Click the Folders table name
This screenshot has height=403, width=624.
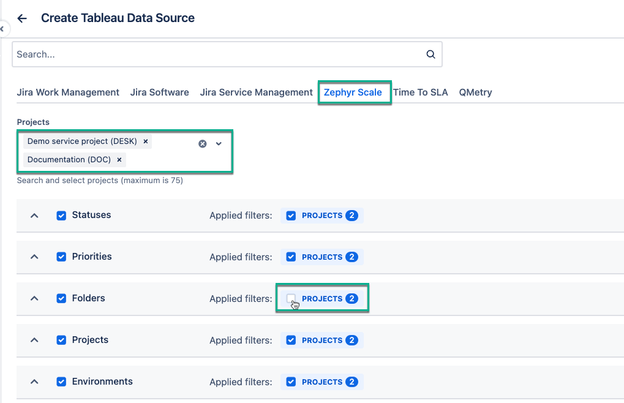point(88,298)
